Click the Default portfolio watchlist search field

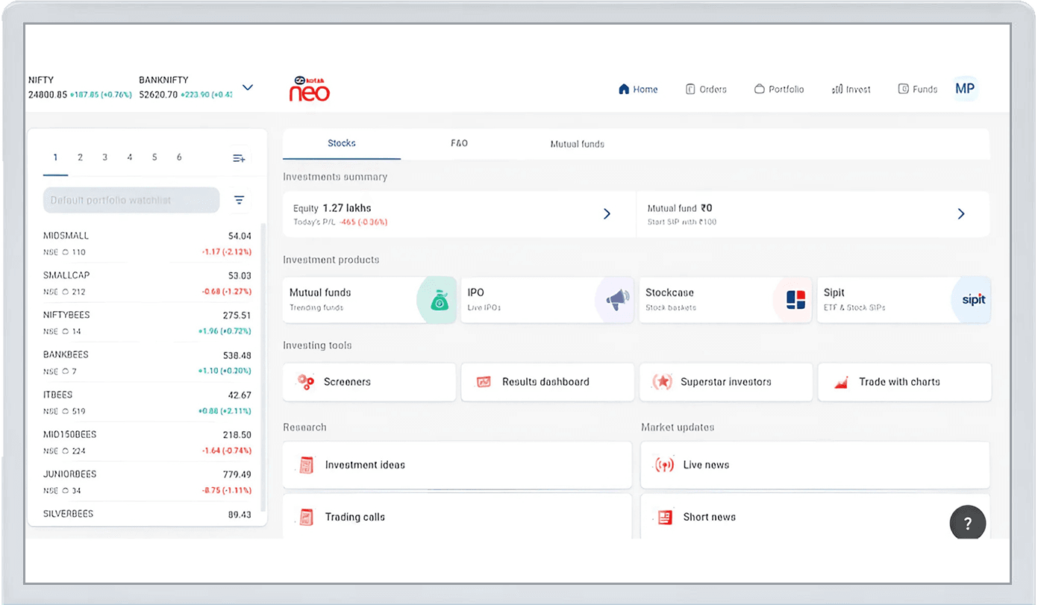click(131, 200)
